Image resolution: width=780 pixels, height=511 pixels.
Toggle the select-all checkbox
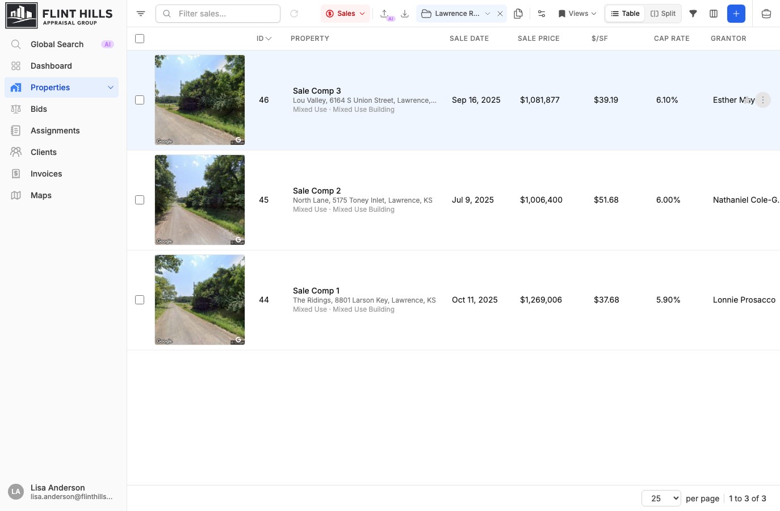point(140,39)
